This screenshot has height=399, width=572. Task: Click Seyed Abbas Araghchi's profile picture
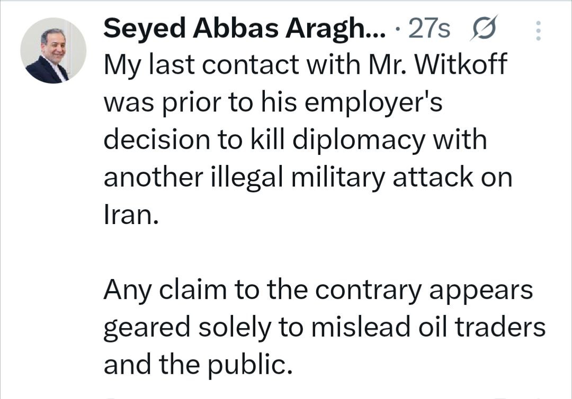pyautogui.click(x=53, y=50)
